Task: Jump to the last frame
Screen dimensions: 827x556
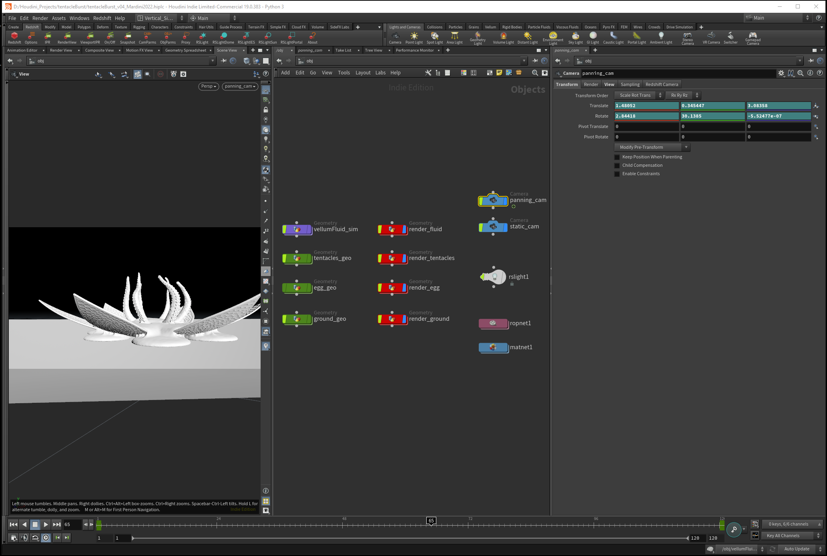Action: (x=57, y=524)
